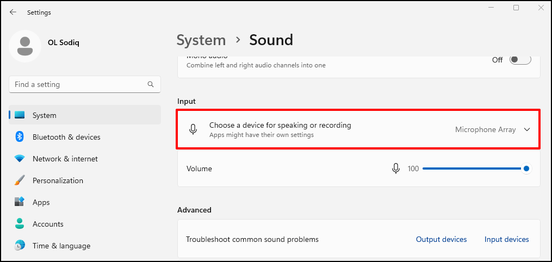The image size is (552, 262).
Task: Click the search magnifier icon
Action: point(151,84)
